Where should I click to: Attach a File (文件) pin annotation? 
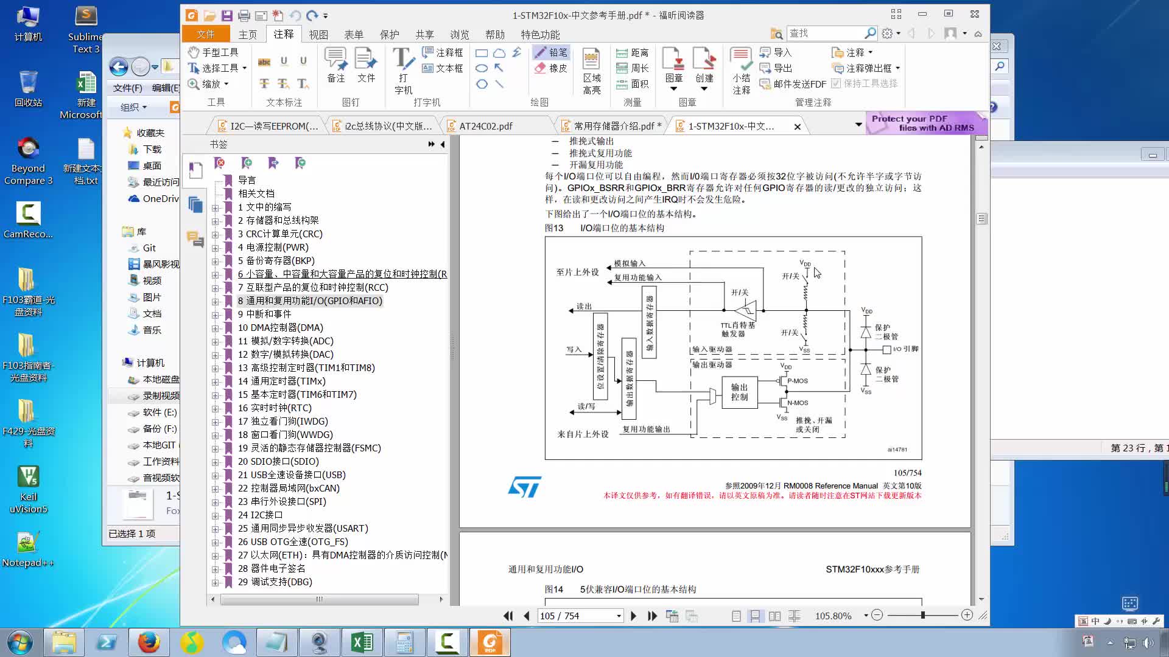click(366, 65)
